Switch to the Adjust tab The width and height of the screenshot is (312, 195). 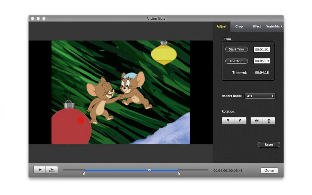point(222,26)
